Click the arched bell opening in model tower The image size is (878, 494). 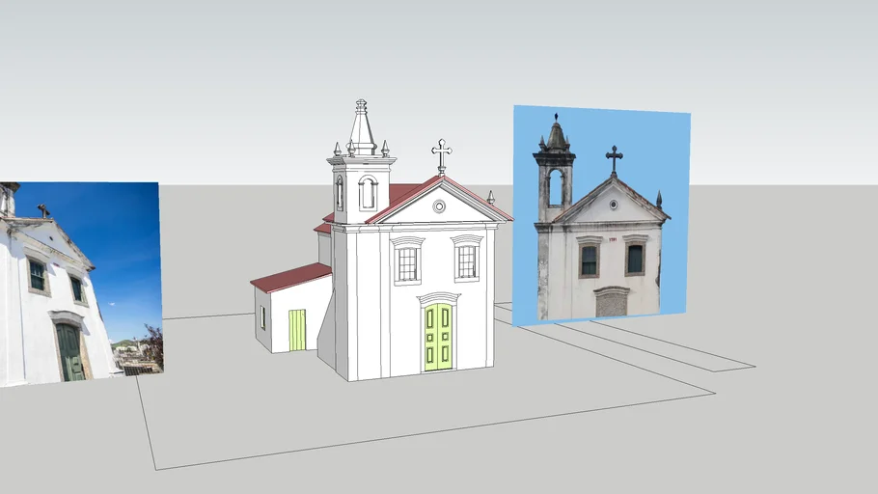pos(368,193)
